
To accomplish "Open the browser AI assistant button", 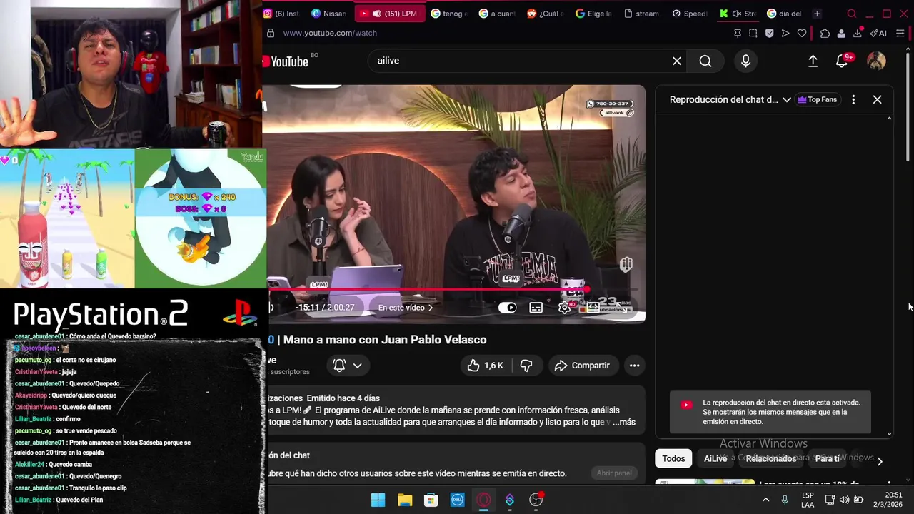I will pyautogui.click(x=878, y=33).
